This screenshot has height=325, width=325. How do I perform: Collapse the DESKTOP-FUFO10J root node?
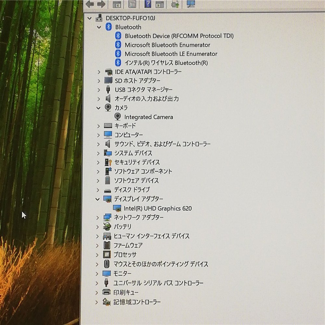tap(90, 18)
